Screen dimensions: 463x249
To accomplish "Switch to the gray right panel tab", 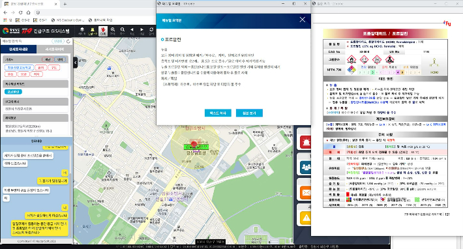I will click(x=54, y=50).
